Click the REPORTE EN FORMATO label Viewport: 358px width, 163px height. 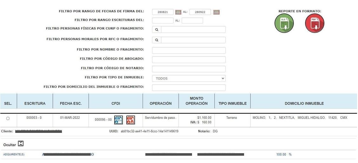pos(300,11)
